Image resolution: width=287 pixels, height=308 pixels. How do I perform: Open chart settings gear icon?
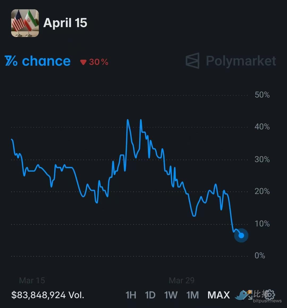269,294
